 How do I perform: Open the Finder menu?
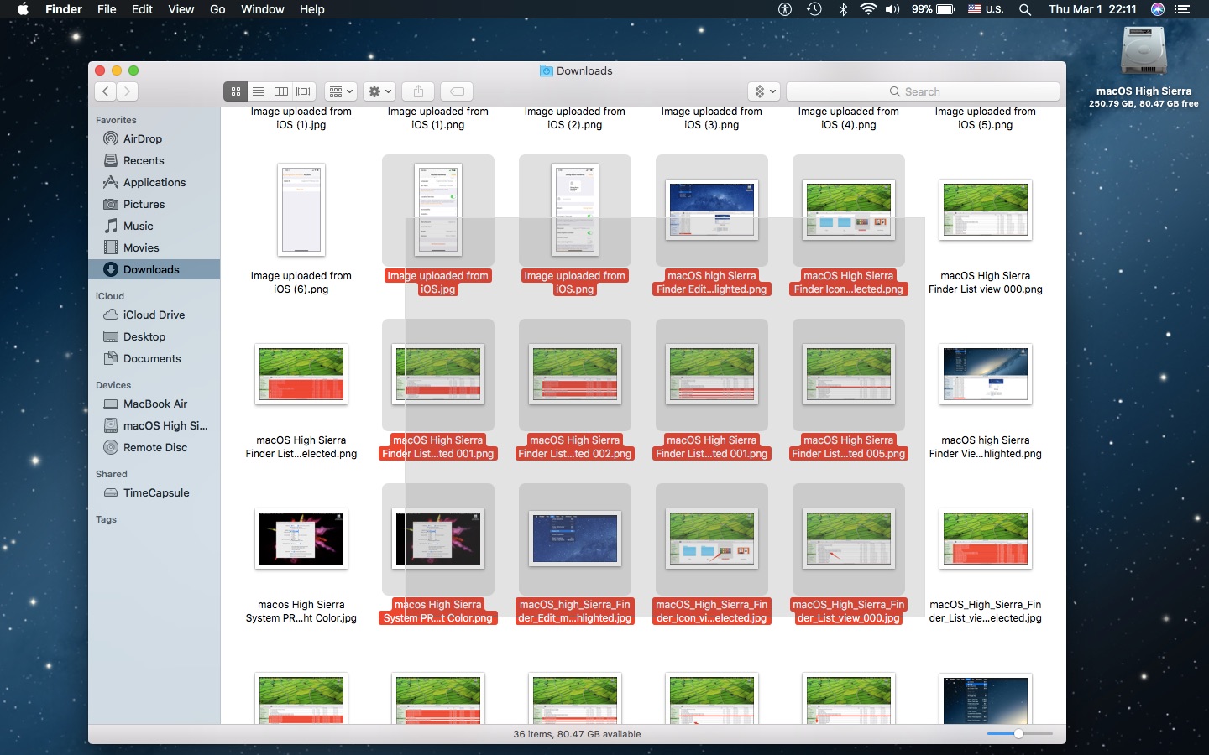(x=64, y=9)
